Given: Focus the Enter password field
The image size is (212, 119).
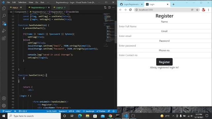Looking at the screenshot, I should click(164, 46).
